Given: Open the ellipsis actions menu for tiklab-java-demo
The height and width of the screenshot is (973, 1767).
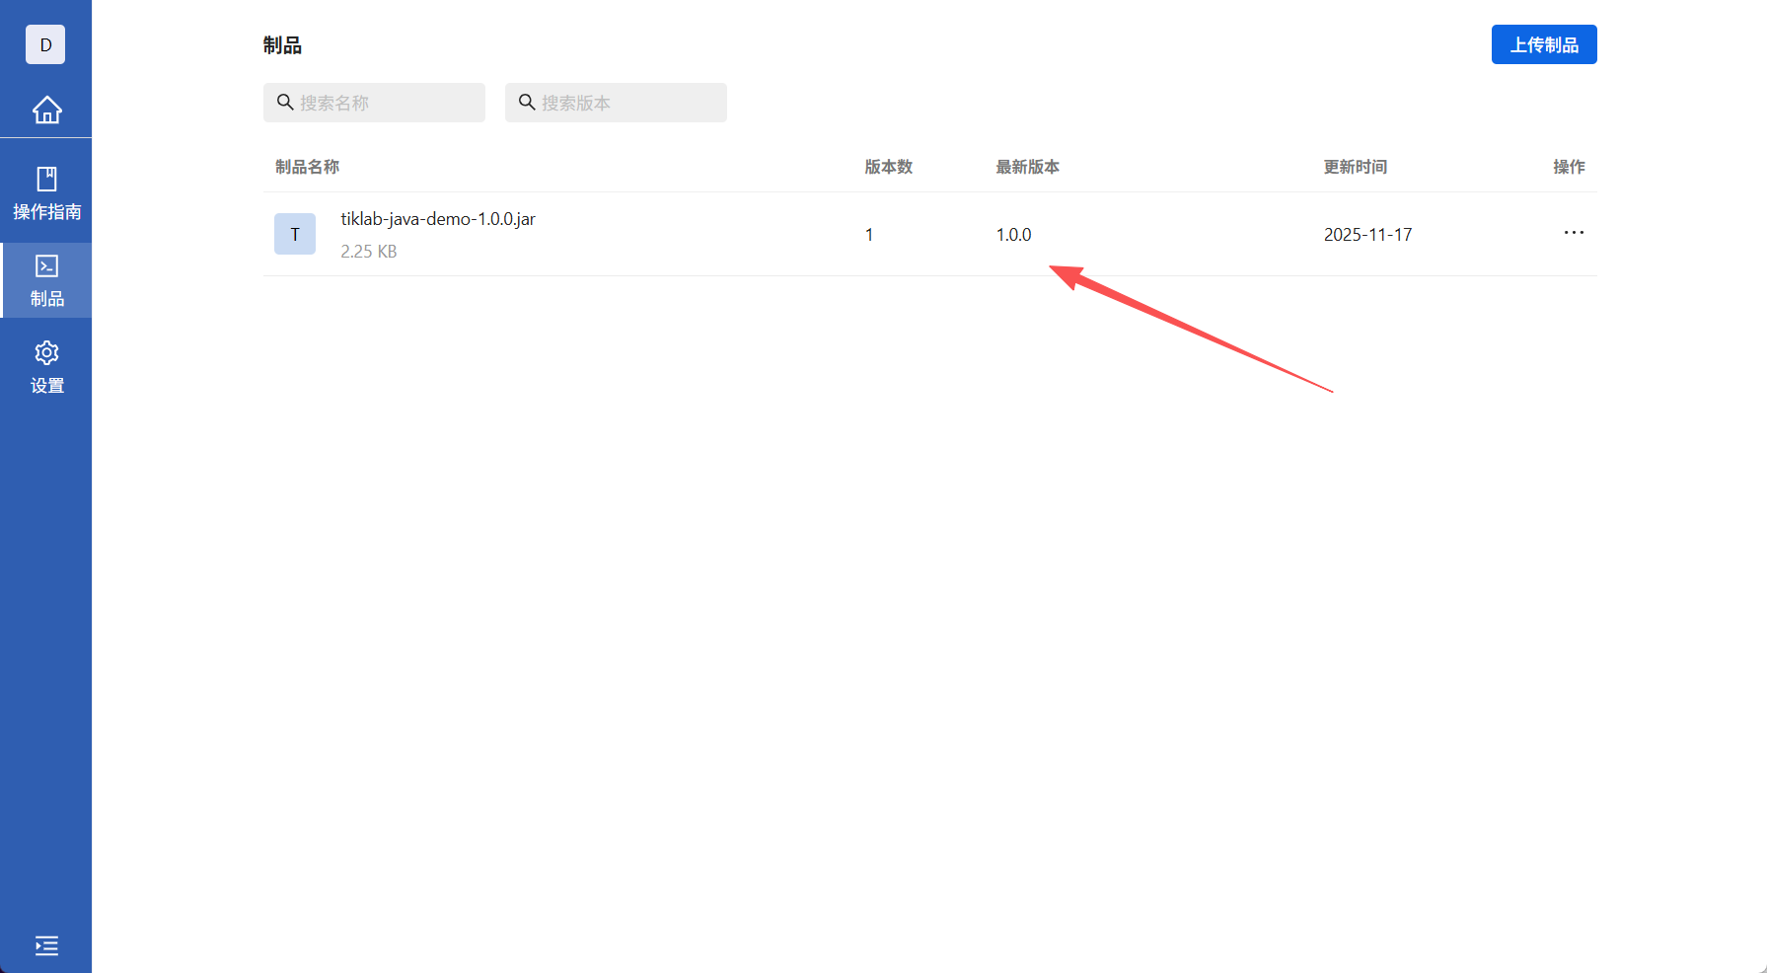Looking at the screenshot, I should tap(1573, 233).
